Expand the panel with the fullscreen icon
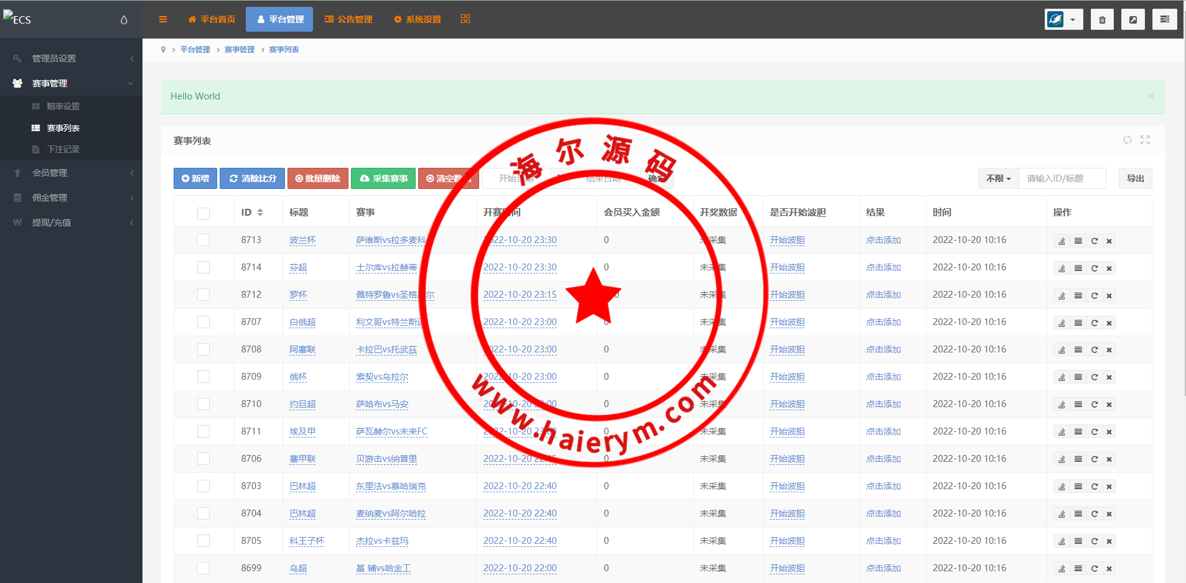The height and width of the screenshot is (583, 1186). (x=1145, y=140)
